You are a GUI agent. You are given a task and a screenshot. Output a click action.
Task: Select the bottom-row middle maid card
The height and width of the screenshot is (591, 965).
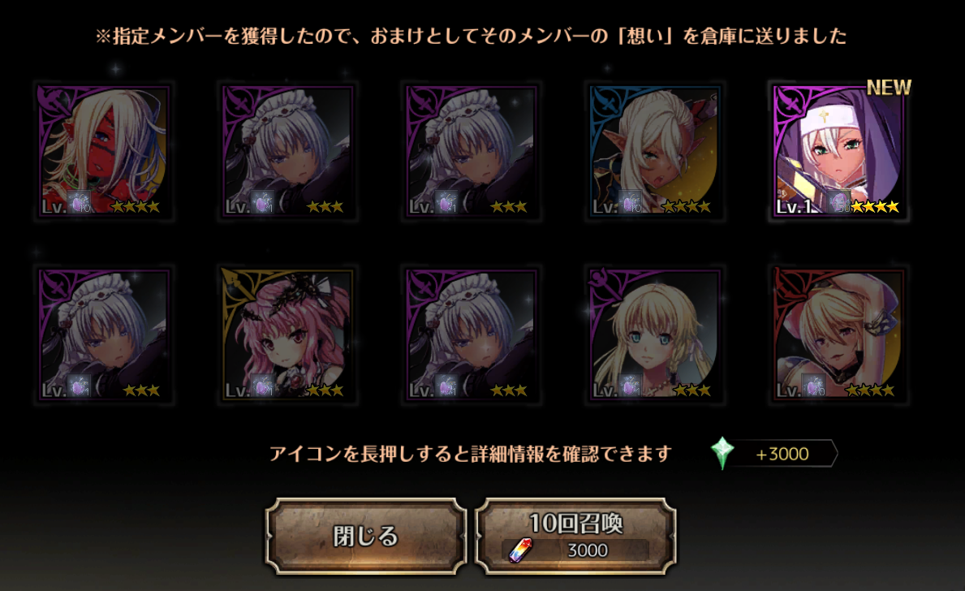(472, 335)
